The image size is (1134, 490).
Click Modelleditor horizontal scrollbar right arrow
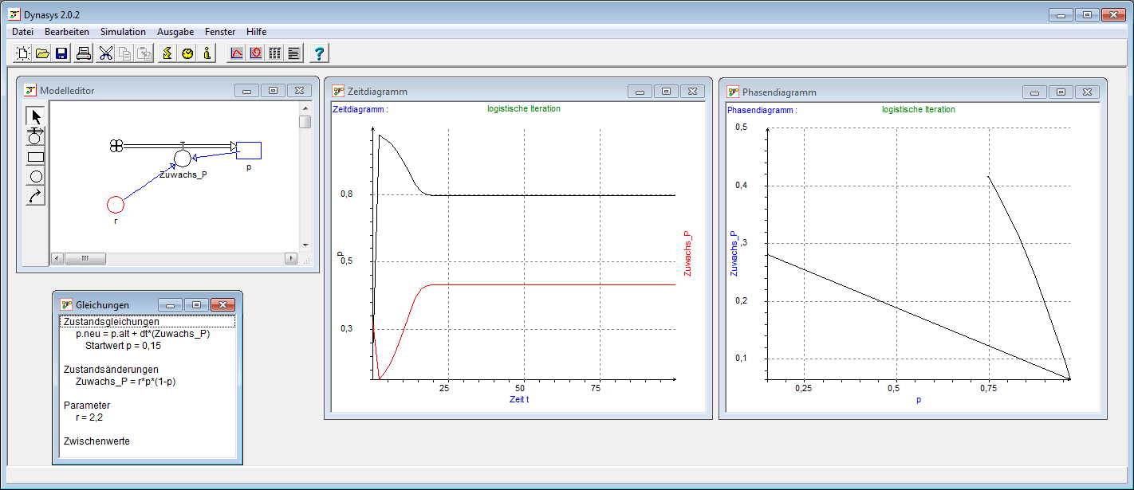click(291, 258)
